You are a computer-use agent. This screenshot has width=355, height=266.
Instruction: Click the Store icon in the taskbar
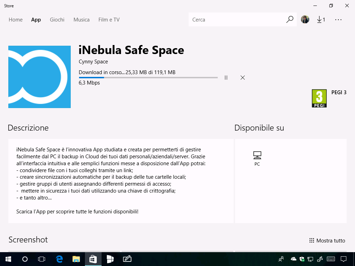(x=93, y=259)
